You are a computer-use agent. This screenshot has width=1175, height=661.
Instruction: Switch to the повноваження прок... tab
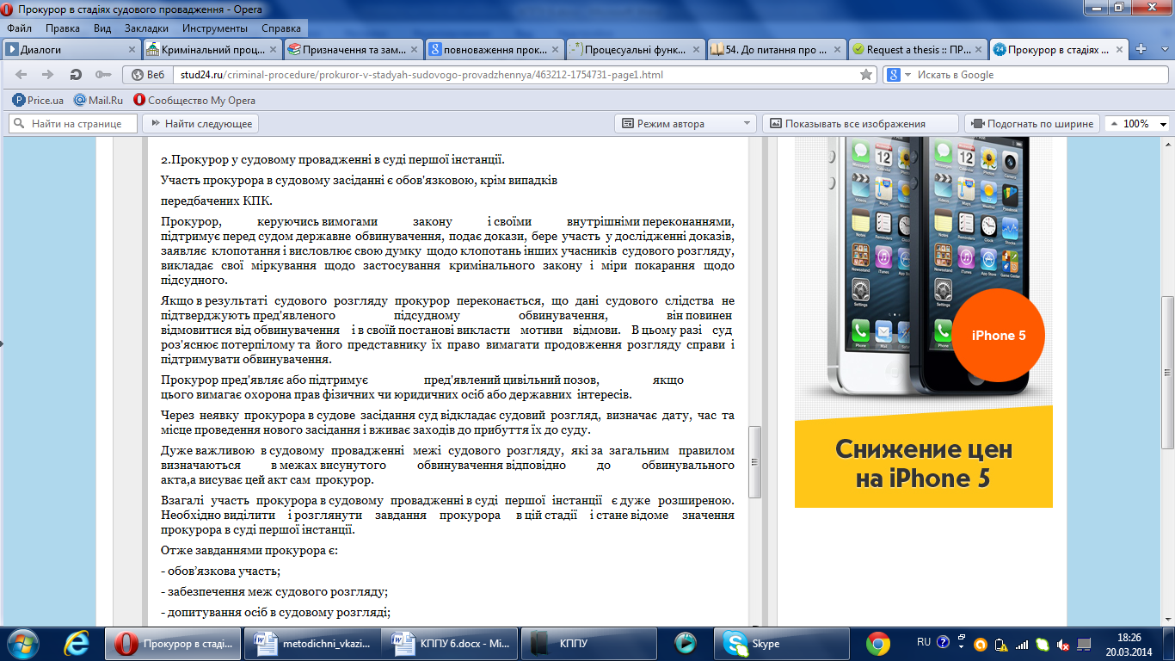495,50
